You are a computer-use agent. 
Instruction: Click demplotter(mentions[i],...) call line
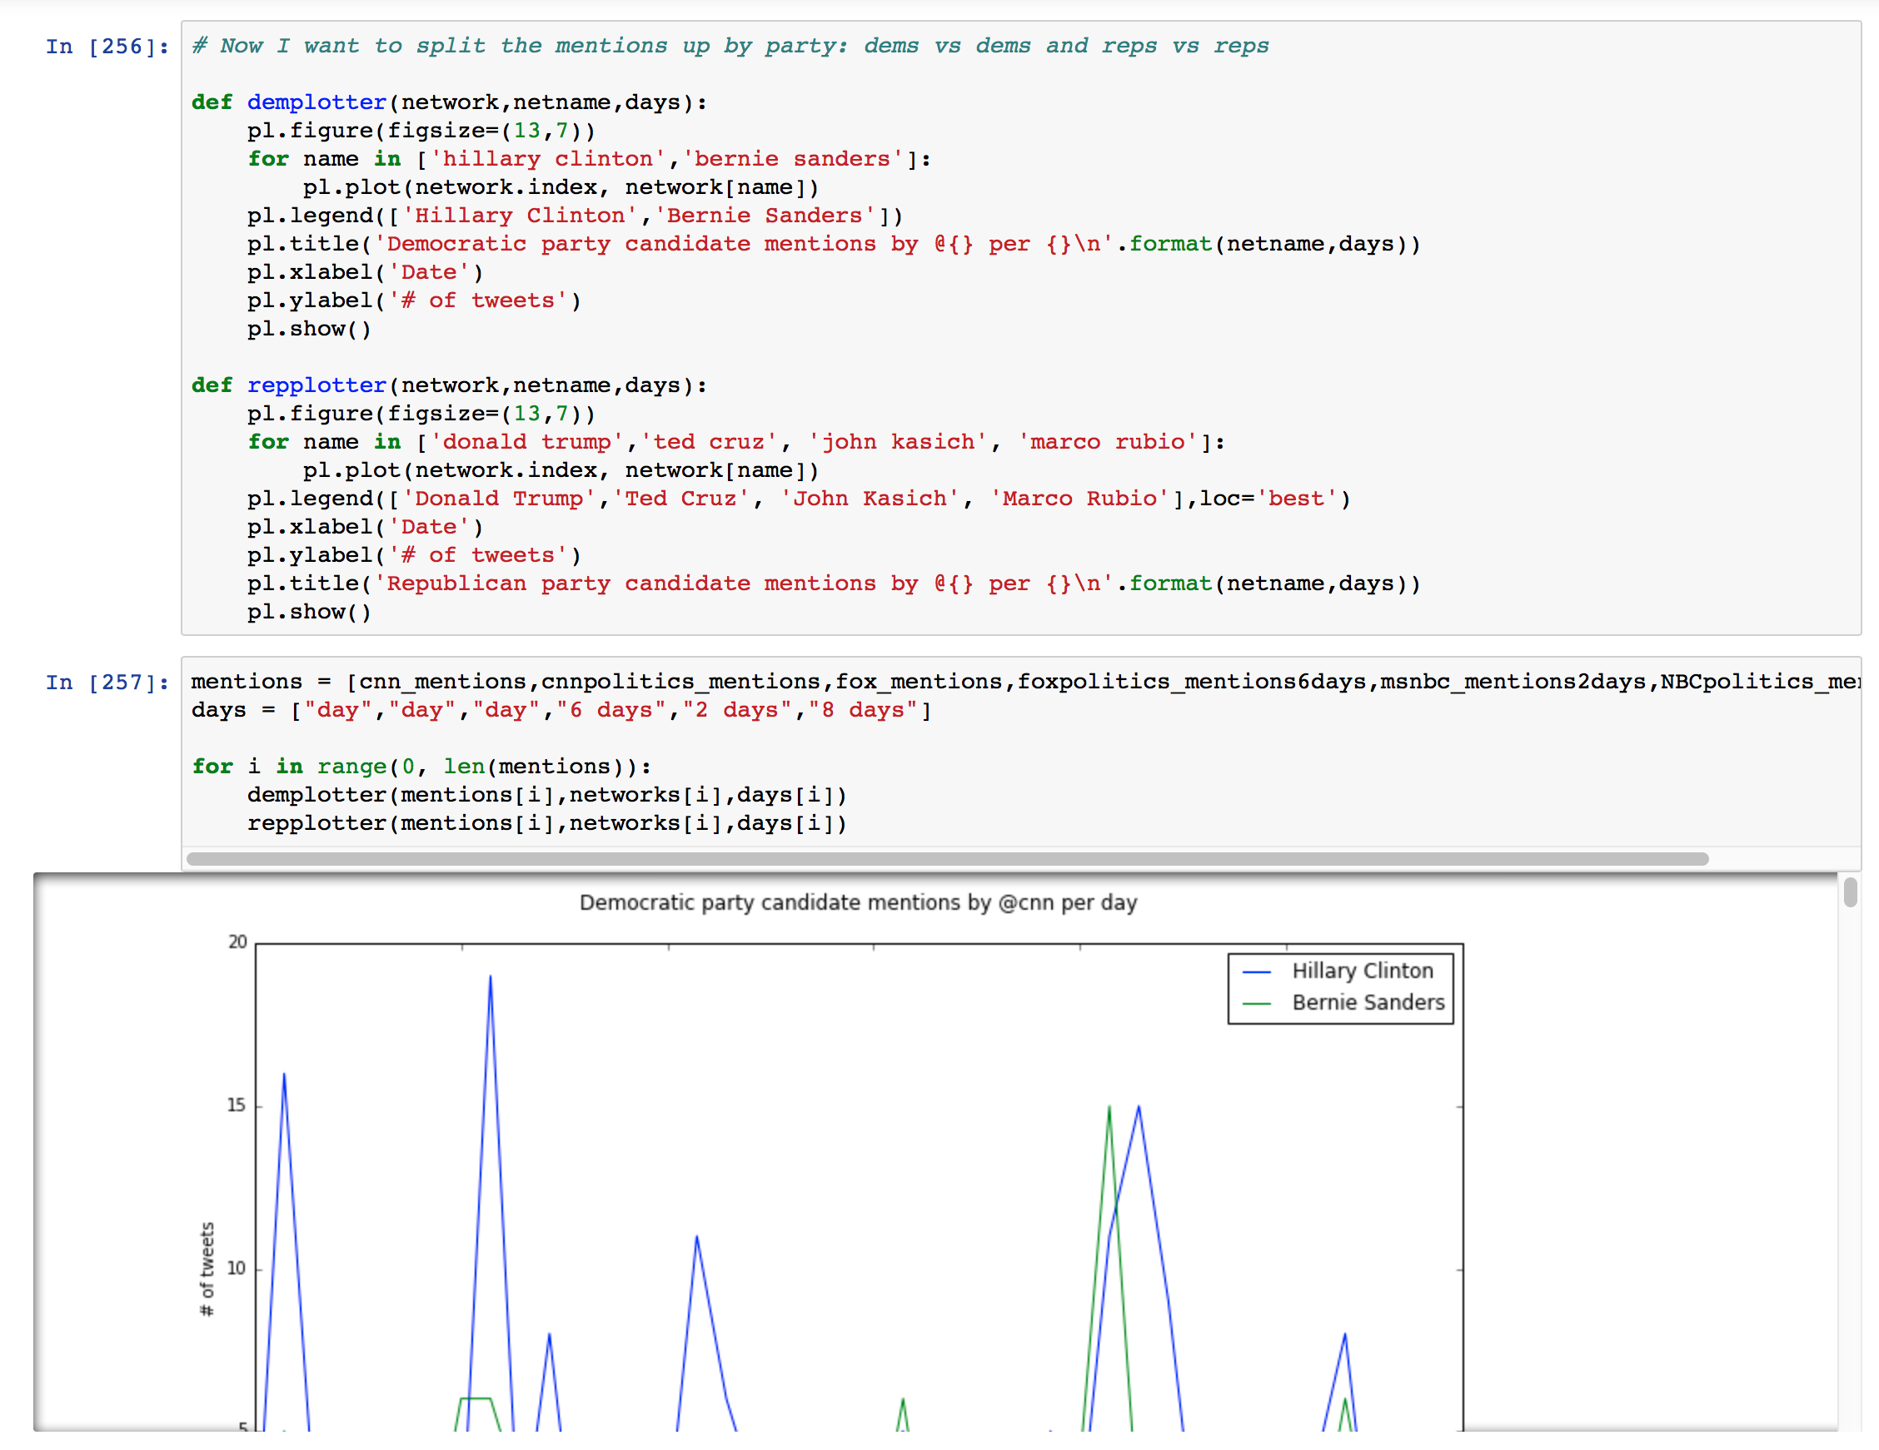pos(547,796)
